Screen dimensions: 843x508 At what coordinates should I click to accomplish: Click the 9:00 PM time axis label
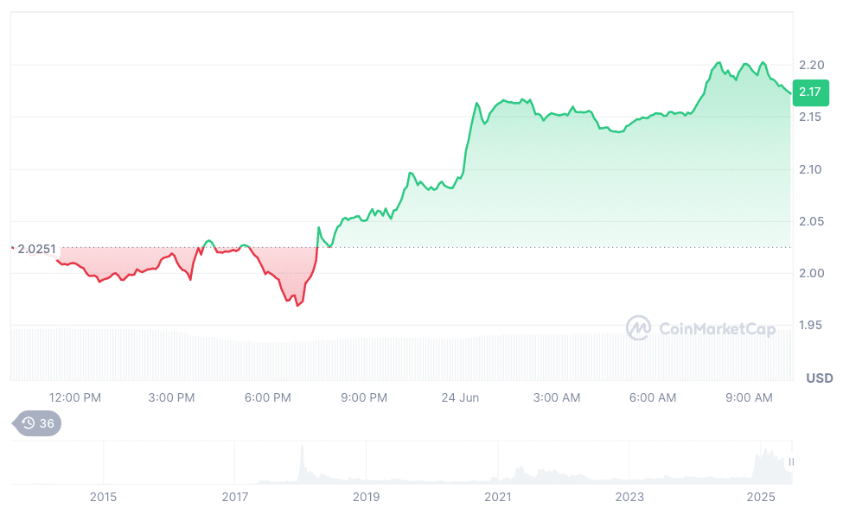(363, 397)
